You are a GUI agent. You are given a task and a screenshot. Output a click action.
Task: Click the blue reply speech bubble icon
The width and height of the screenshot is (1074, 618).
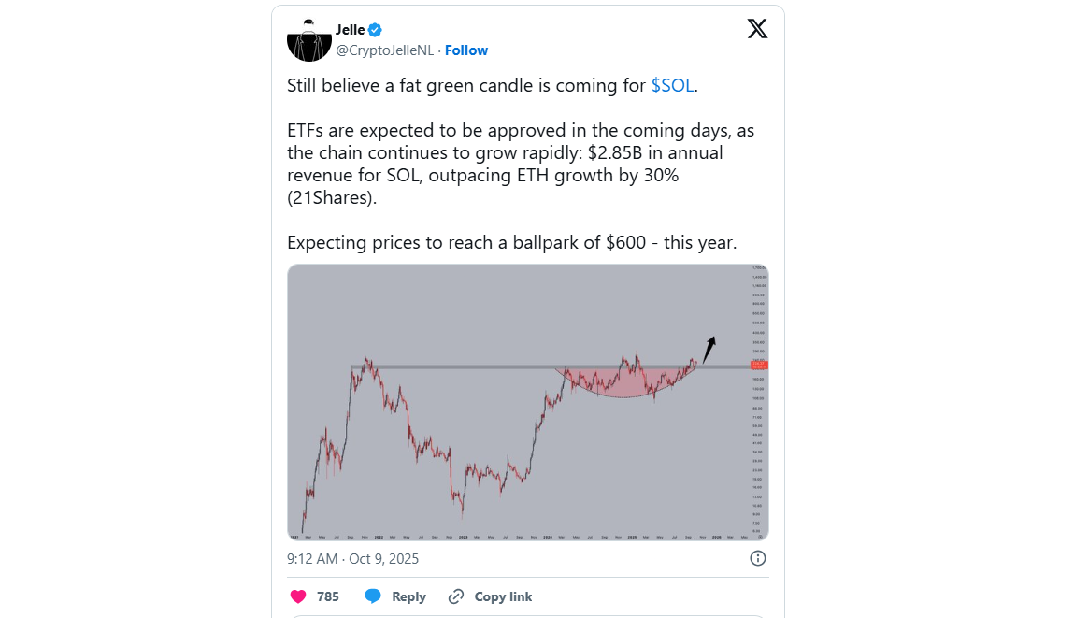(373, 596)
